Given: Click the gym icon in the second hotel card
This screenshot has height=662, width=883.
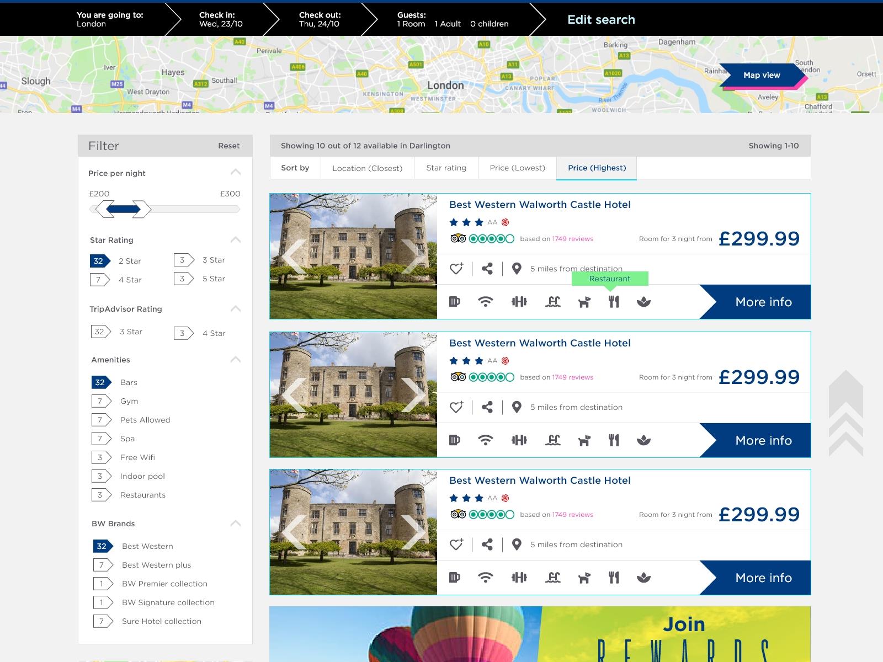Looking at the screenshot, I should (x=519, y=440).
